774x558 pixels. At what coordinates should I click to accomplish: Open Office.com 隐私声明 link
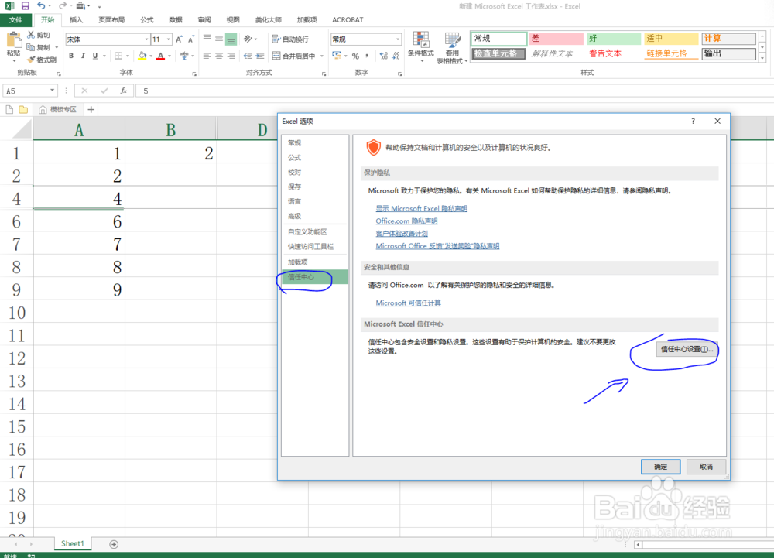coord(406,221)
